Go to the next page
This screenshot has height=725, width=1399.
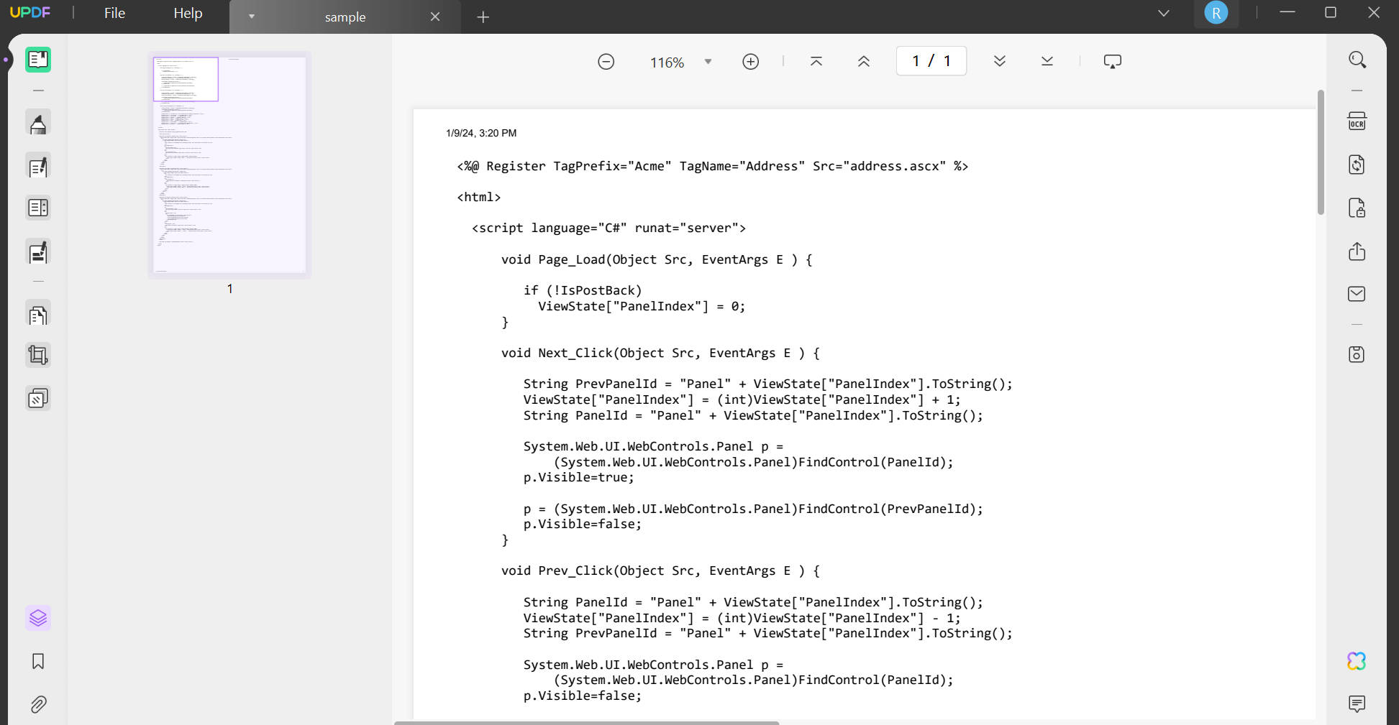point(1000,62)
